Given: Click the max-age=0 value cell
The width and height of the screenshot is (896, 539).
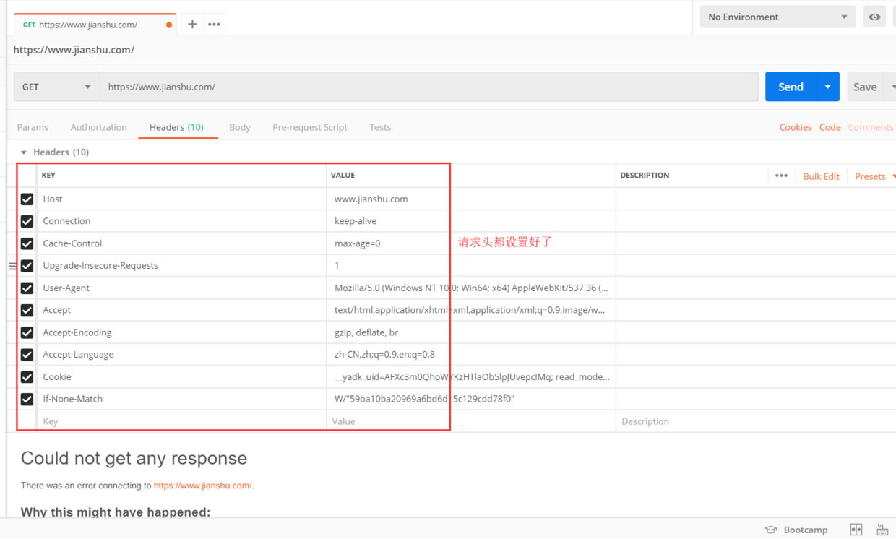Looking at the screenshot, I should (x=471, y=243).
